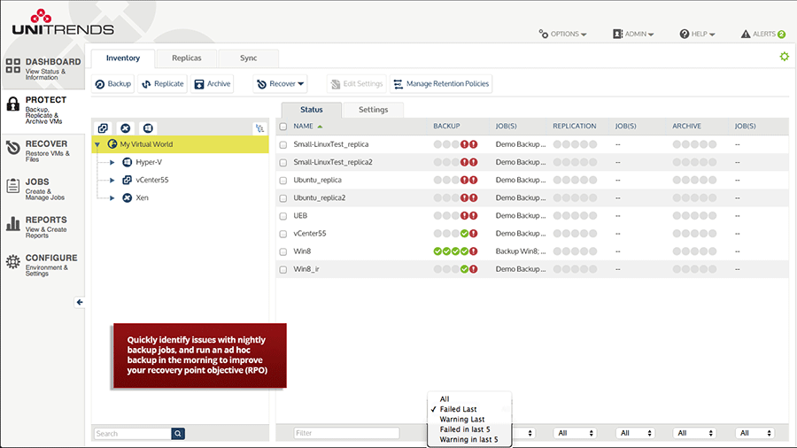The image size is (797, 448).
Task: Open the Jobs clipboard icon
Action: click(x=12, y=186)
